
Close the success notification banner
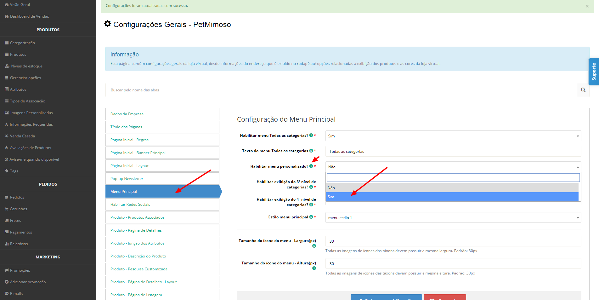click(587, 6)
